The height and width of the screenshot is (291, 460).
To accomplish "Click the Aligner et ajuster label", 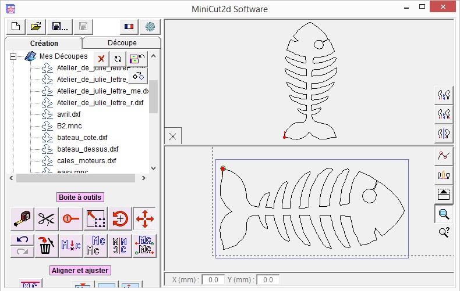I will [x=80, y=271].
